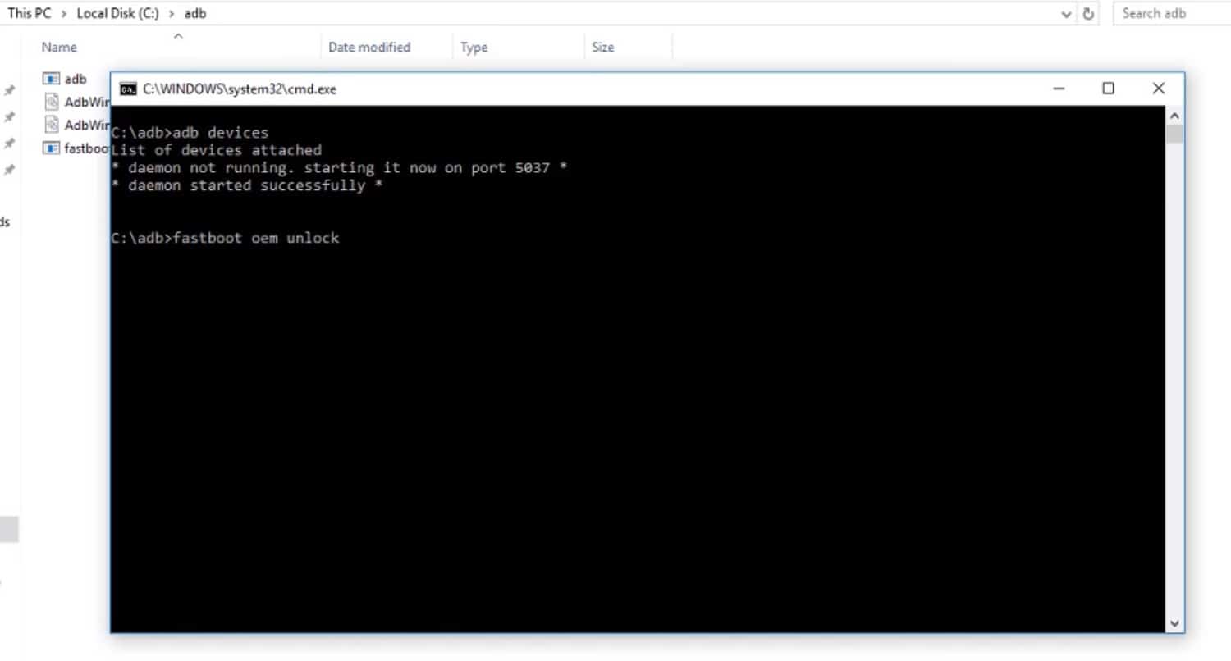Go to This PC in breadcrumb
Image resolution: width=1231 pixels, height=661 pixels.
30,14
